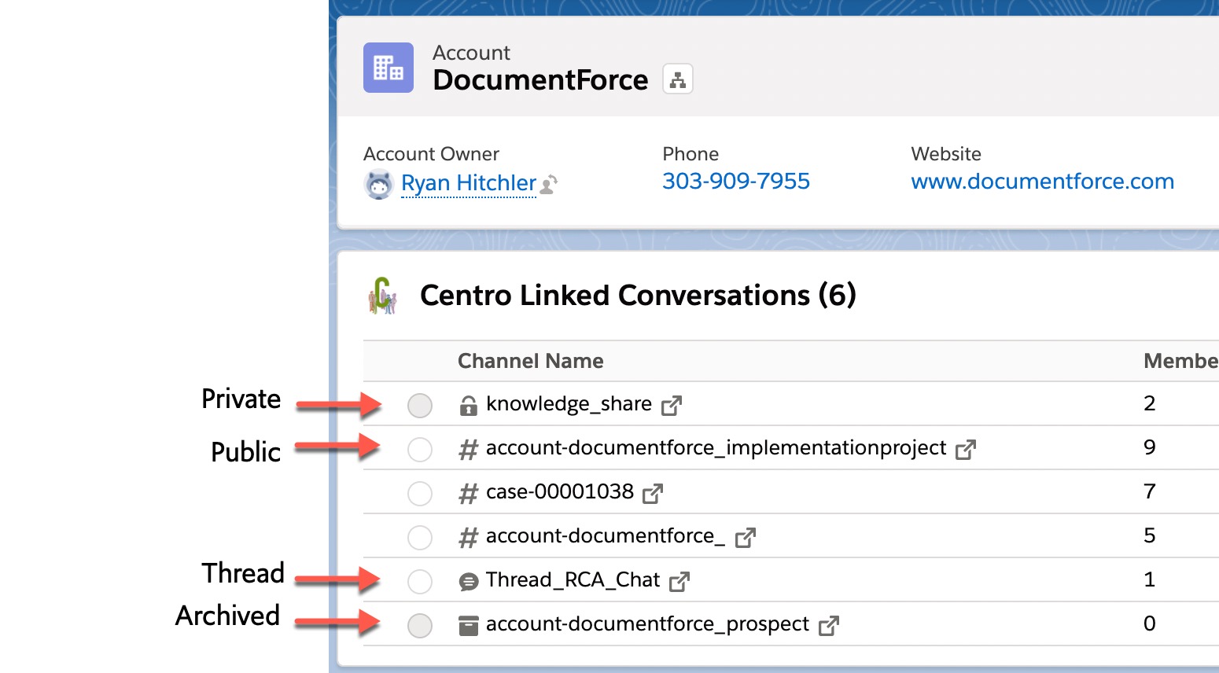Click the account-documentforce_implementationproject channel name

pos(716,448)
